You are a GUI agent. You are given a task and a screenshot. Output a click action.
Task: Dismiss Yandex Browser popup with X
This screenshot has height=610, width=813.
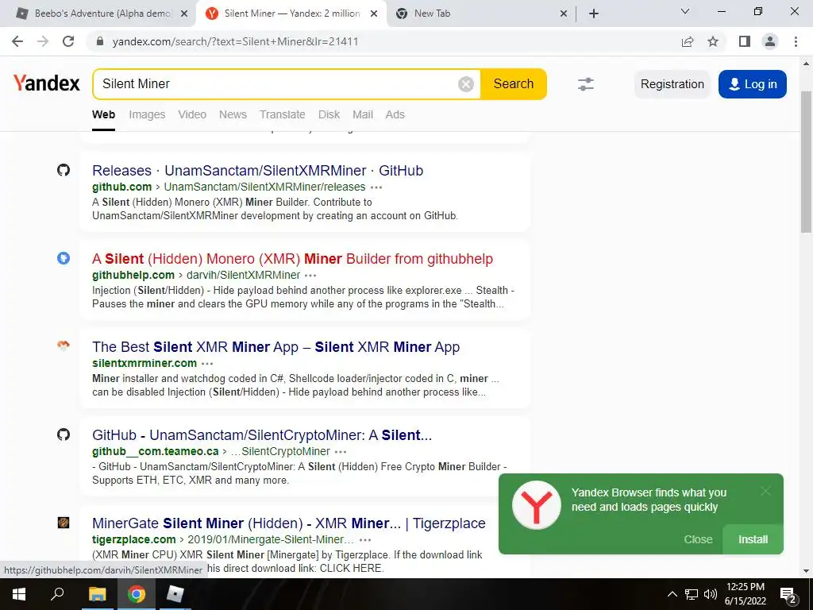point(765,491)
